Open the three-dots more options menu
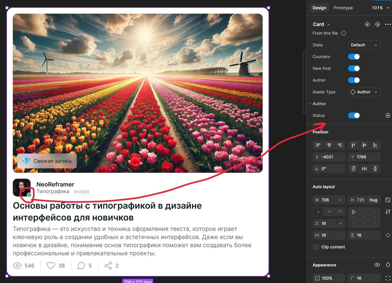 (x=388, y=24)
